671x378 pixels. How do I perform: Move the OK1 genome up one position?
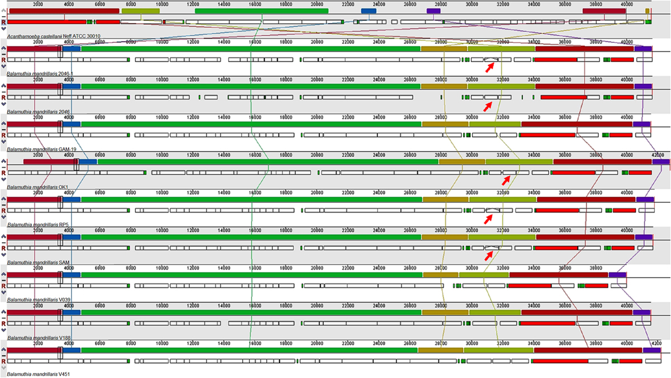(3, 162)
